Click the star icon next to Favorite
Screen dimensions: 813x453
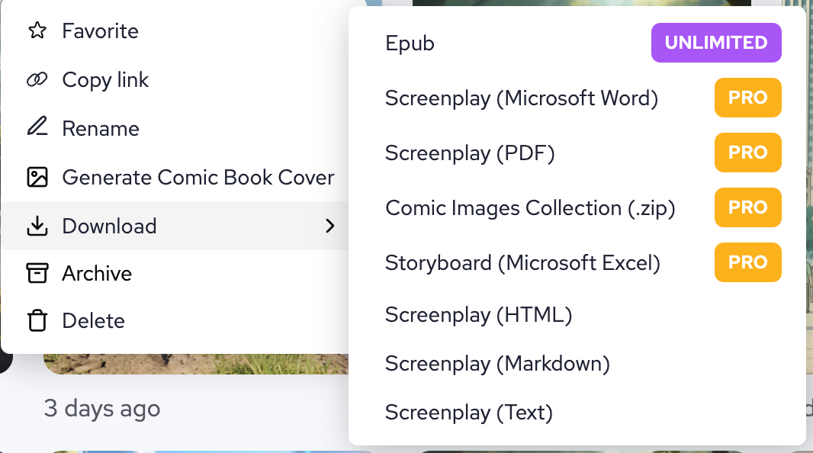pyautogui.click(x=37, y=31)
